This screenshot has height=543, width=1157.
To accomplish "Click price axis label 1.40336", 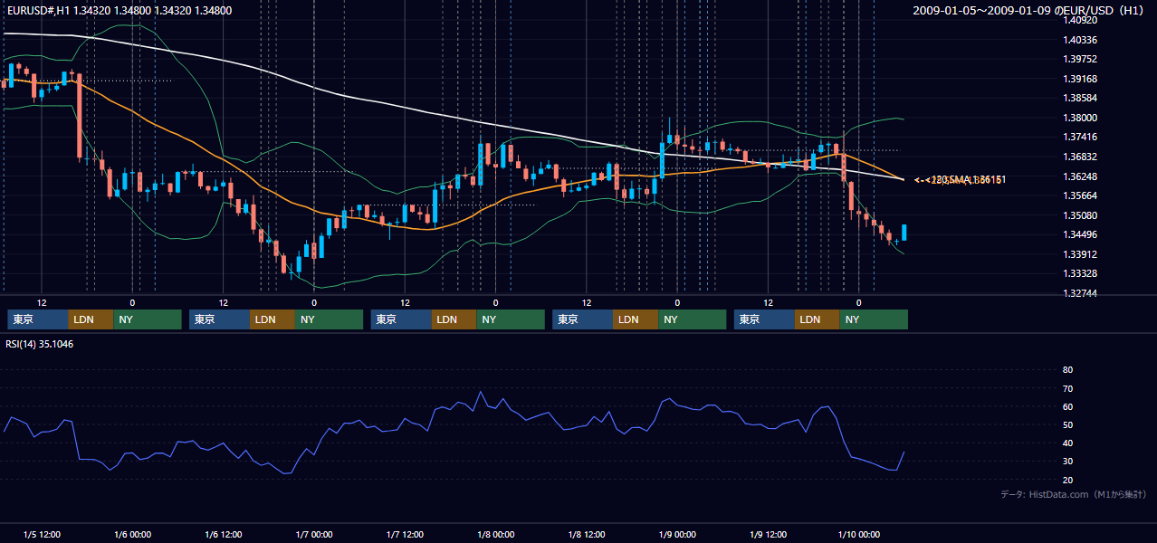I will tap(1080, 40).
